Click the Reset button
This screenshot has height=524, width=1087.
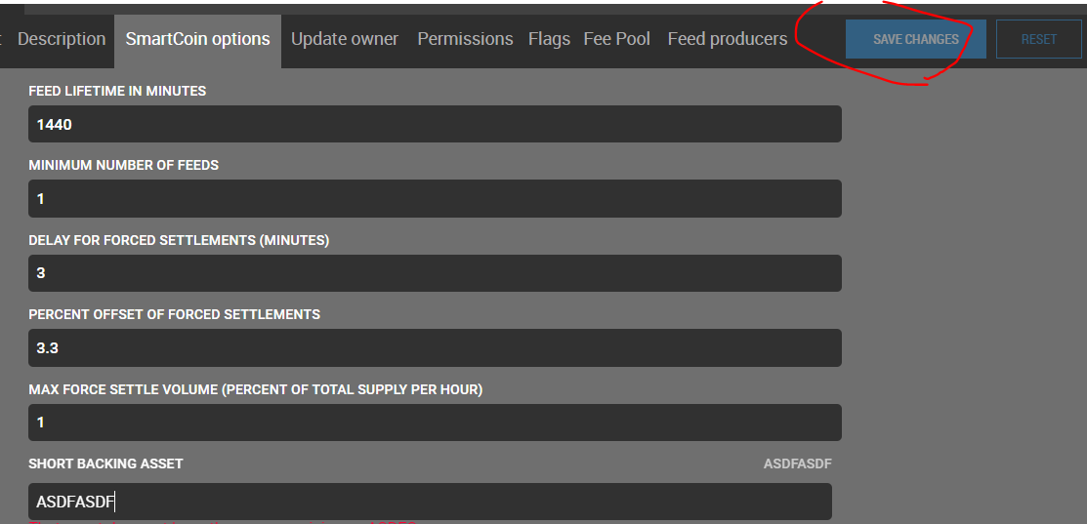tap(1038, 39)
